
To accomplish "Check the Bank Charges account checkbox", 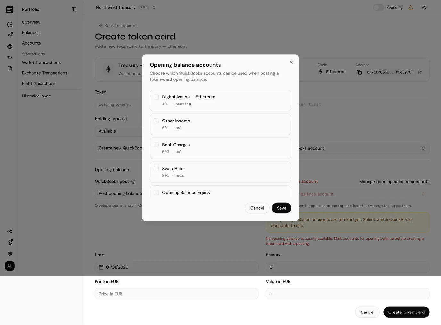I will coord(156,145).
